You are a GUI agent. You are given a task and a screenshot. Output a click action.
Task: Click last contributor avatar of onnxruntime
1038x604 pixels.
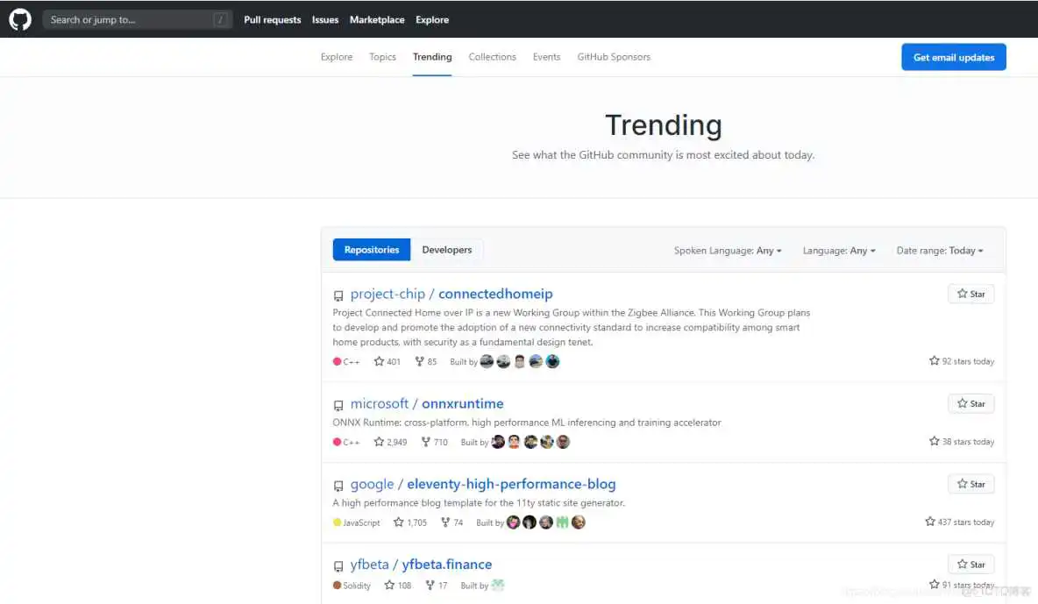coord(563,442)
